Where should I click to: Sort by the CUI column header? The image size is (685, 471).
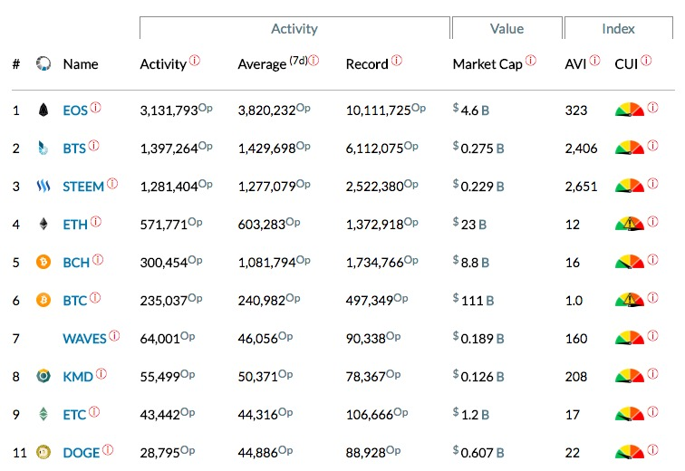click(x=626, y=64)
